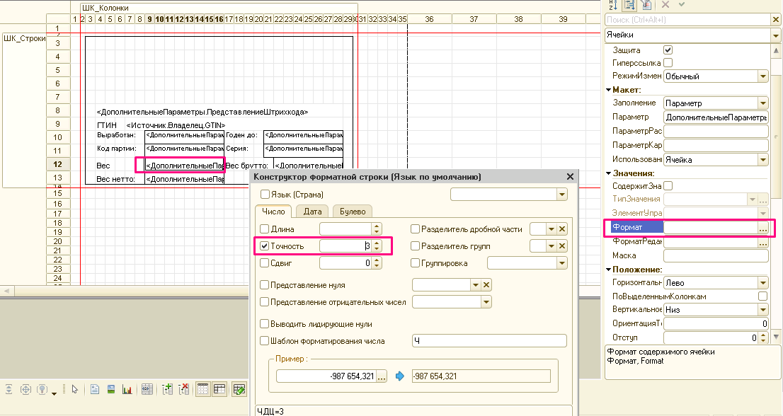The width and height of the screenshot is (783, 416).
Task: Enable Разделитель групп checkbox
Action: (x=415, y=246)
